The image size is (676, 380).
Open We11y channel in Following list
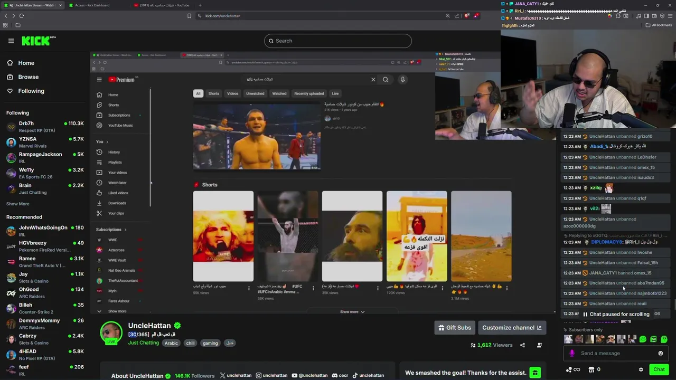(45, 173)
